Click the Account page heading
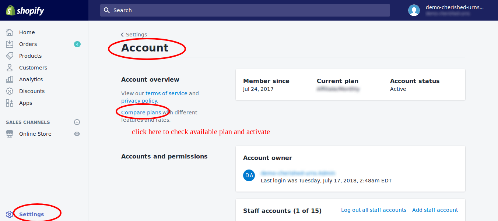Viewport: 498px width, 221px height. point(145,48)
